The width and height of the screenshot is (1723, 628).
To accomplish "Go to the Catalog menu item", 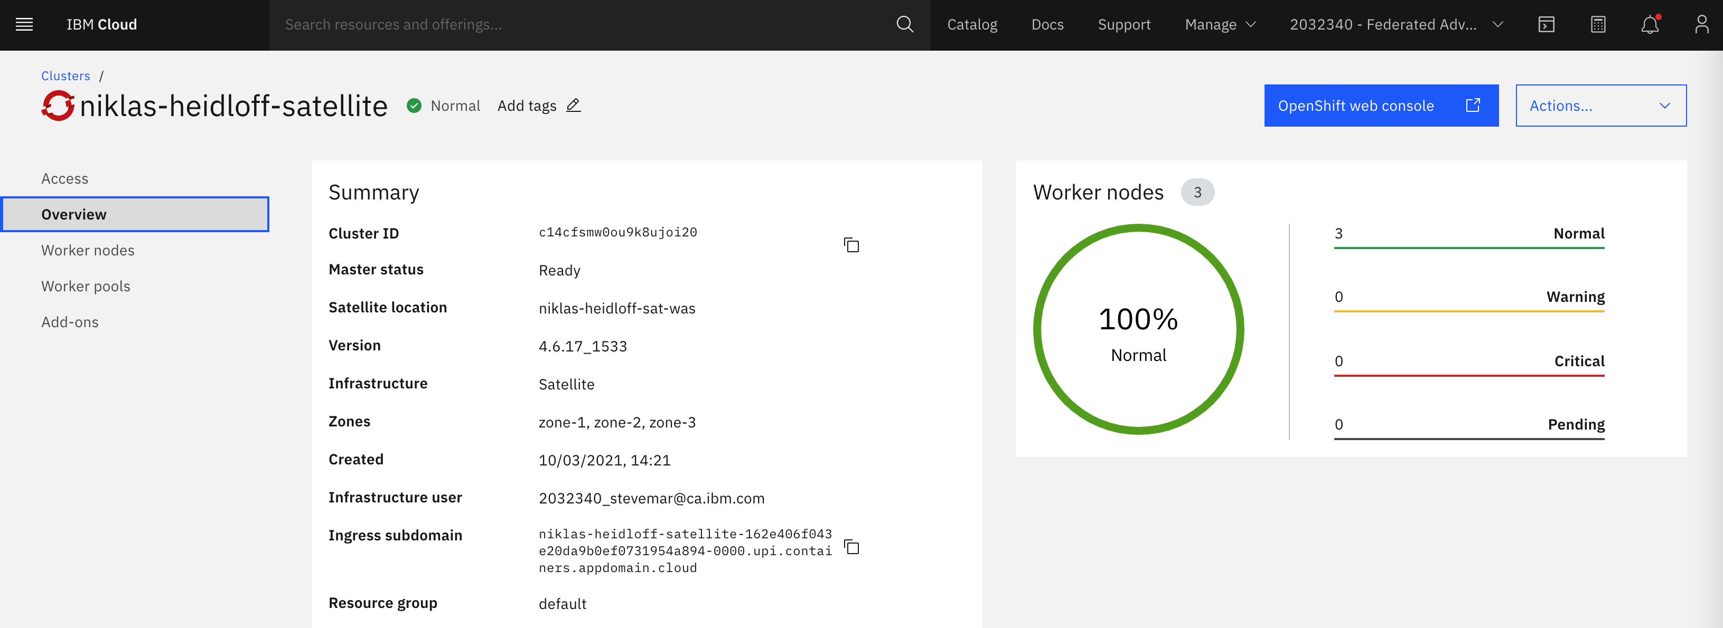I will 972,25.
